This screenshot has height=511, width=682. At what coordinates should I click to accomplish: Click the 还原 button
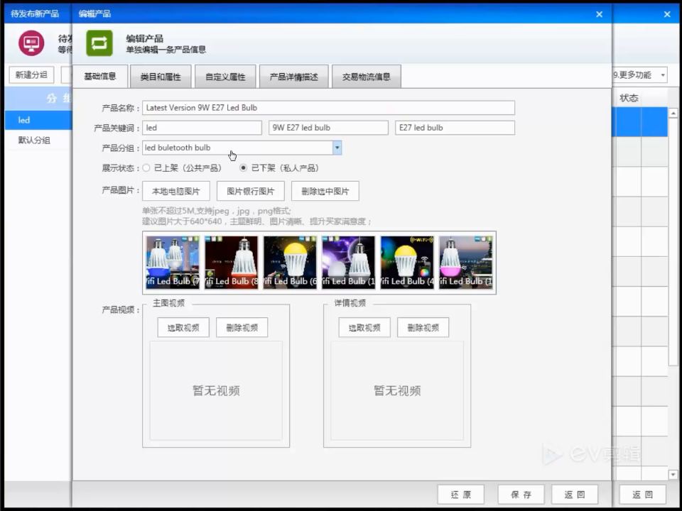point(460,495)
